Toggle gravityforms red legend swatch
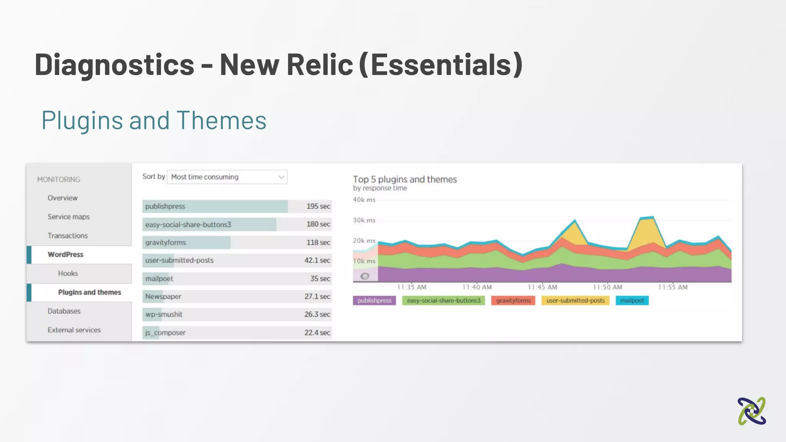Screen dimensions: 786x442 (513, 300)
